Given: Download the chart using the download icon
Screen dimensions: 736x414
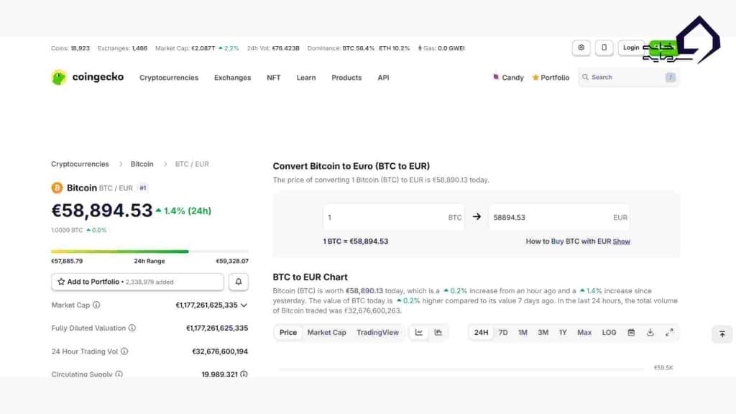Looking at the screenshot, I should 650,332.
